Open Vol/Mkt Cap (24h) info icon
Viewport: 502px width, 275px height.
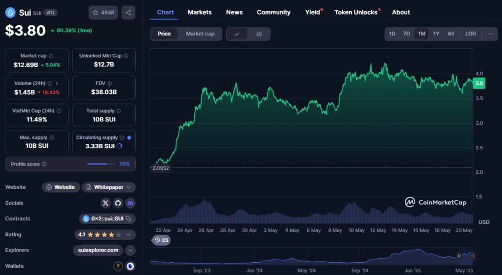coord(59,111)
